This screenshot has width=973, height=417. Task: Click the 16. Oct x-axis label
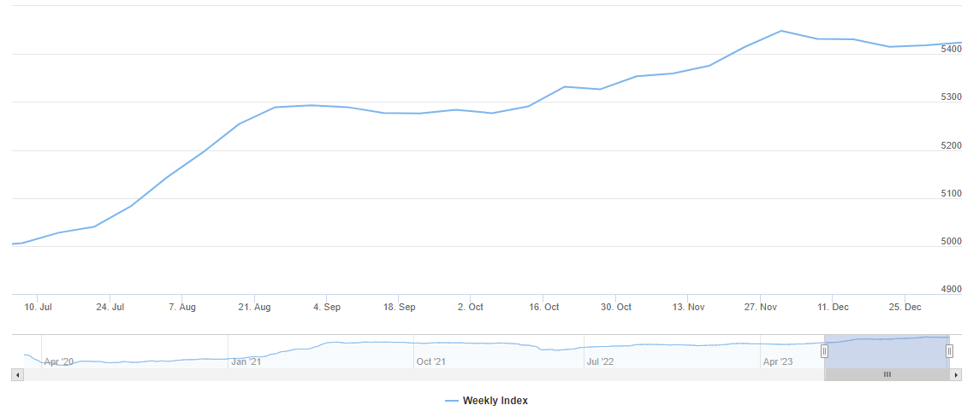pyautogui.click(x=544, y=307)
